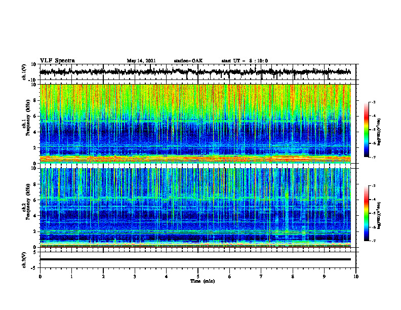Click the "8" kHz tick on the ch.1 spectrogram axis
The width and height of the screenshot is (401, 310).
36,100
